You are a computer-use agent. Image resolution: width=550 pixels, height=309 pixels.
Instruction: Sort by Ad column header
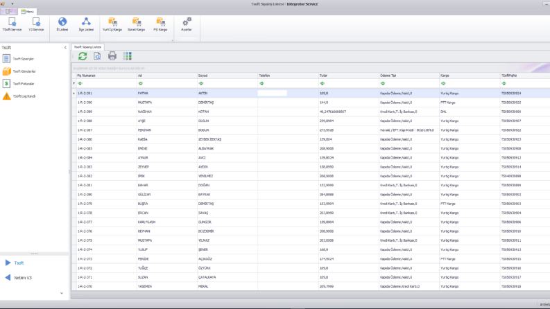pyautogui.click(x=167, y=76)
